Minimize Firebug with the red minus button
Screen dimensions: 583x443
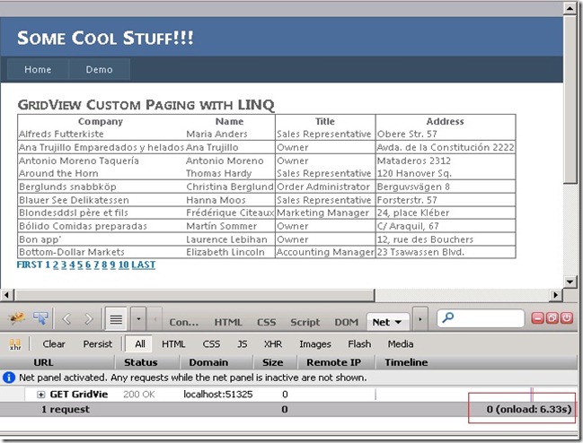[538, 318]
